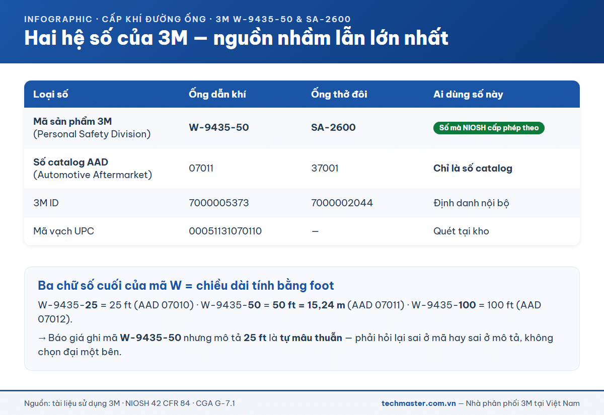Click the techmaster.com.vn link in footer
The height and width of the screenshot is (415, 604).
(x=419, y=403)
